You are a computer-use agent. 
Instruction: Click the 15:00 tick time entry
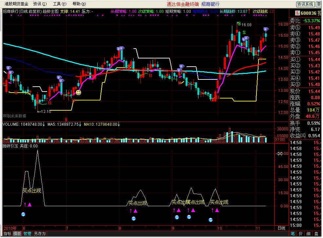(x=296, y=225)
